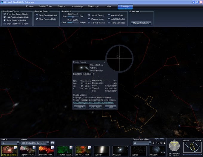
Task: Enable Show Earth Cloud Layer
Action: (x=37, y=15)
